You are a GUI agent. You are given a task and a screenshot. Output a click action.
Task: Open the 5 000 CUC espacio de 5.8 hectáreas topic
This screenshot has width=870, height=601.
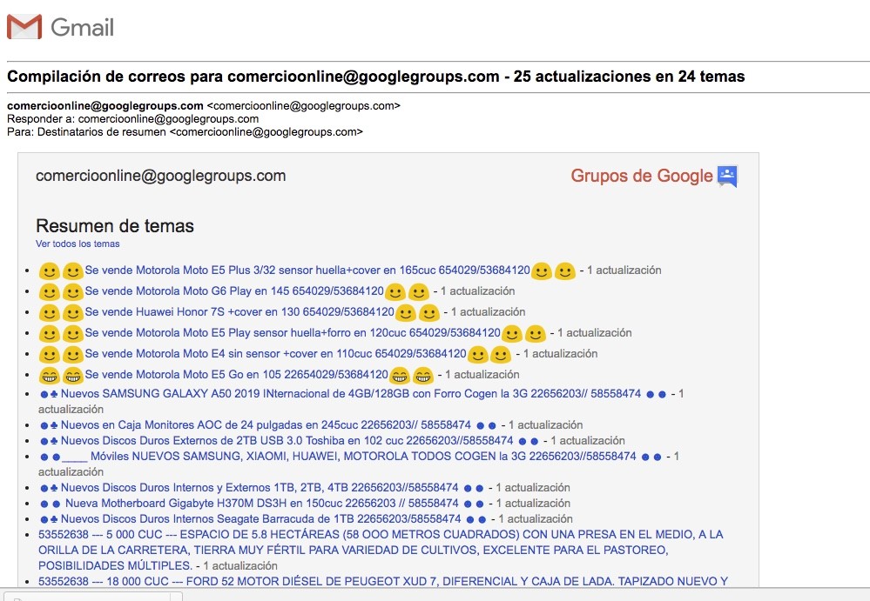coord(381,550)
